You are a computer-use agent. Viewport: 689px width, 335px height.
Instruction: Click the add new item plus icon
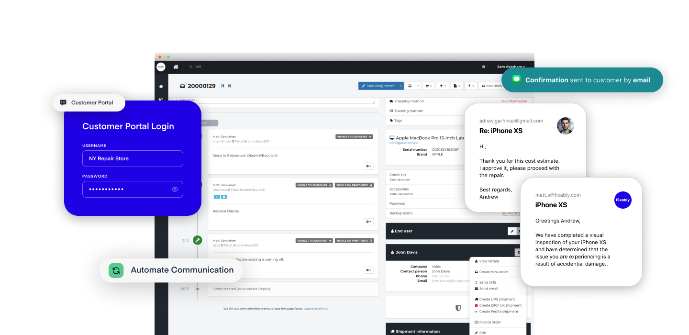(441, 86)
